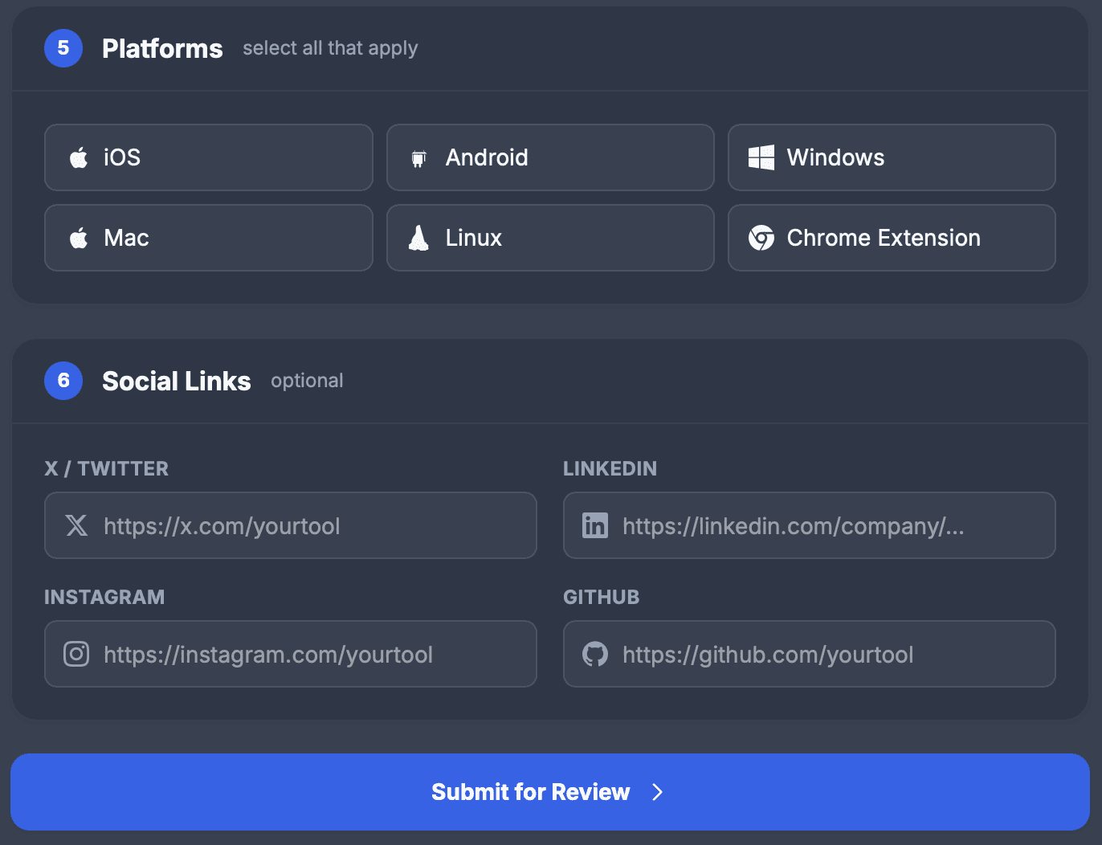
Task: Click the Social Links section heading
Action: (177, 381)
